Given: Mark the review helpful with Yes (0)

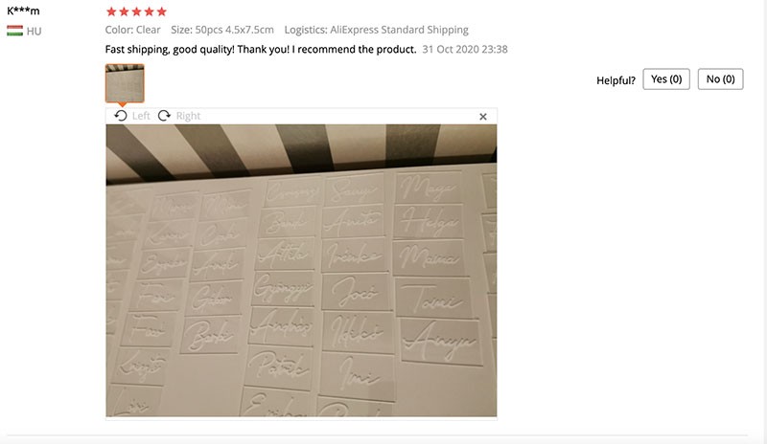Looking at the screenshot, I should (666, 79).
